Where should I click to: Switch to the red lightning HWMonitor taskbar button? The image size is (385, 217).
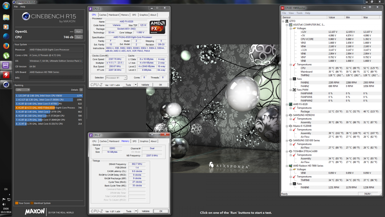point(6,75)
